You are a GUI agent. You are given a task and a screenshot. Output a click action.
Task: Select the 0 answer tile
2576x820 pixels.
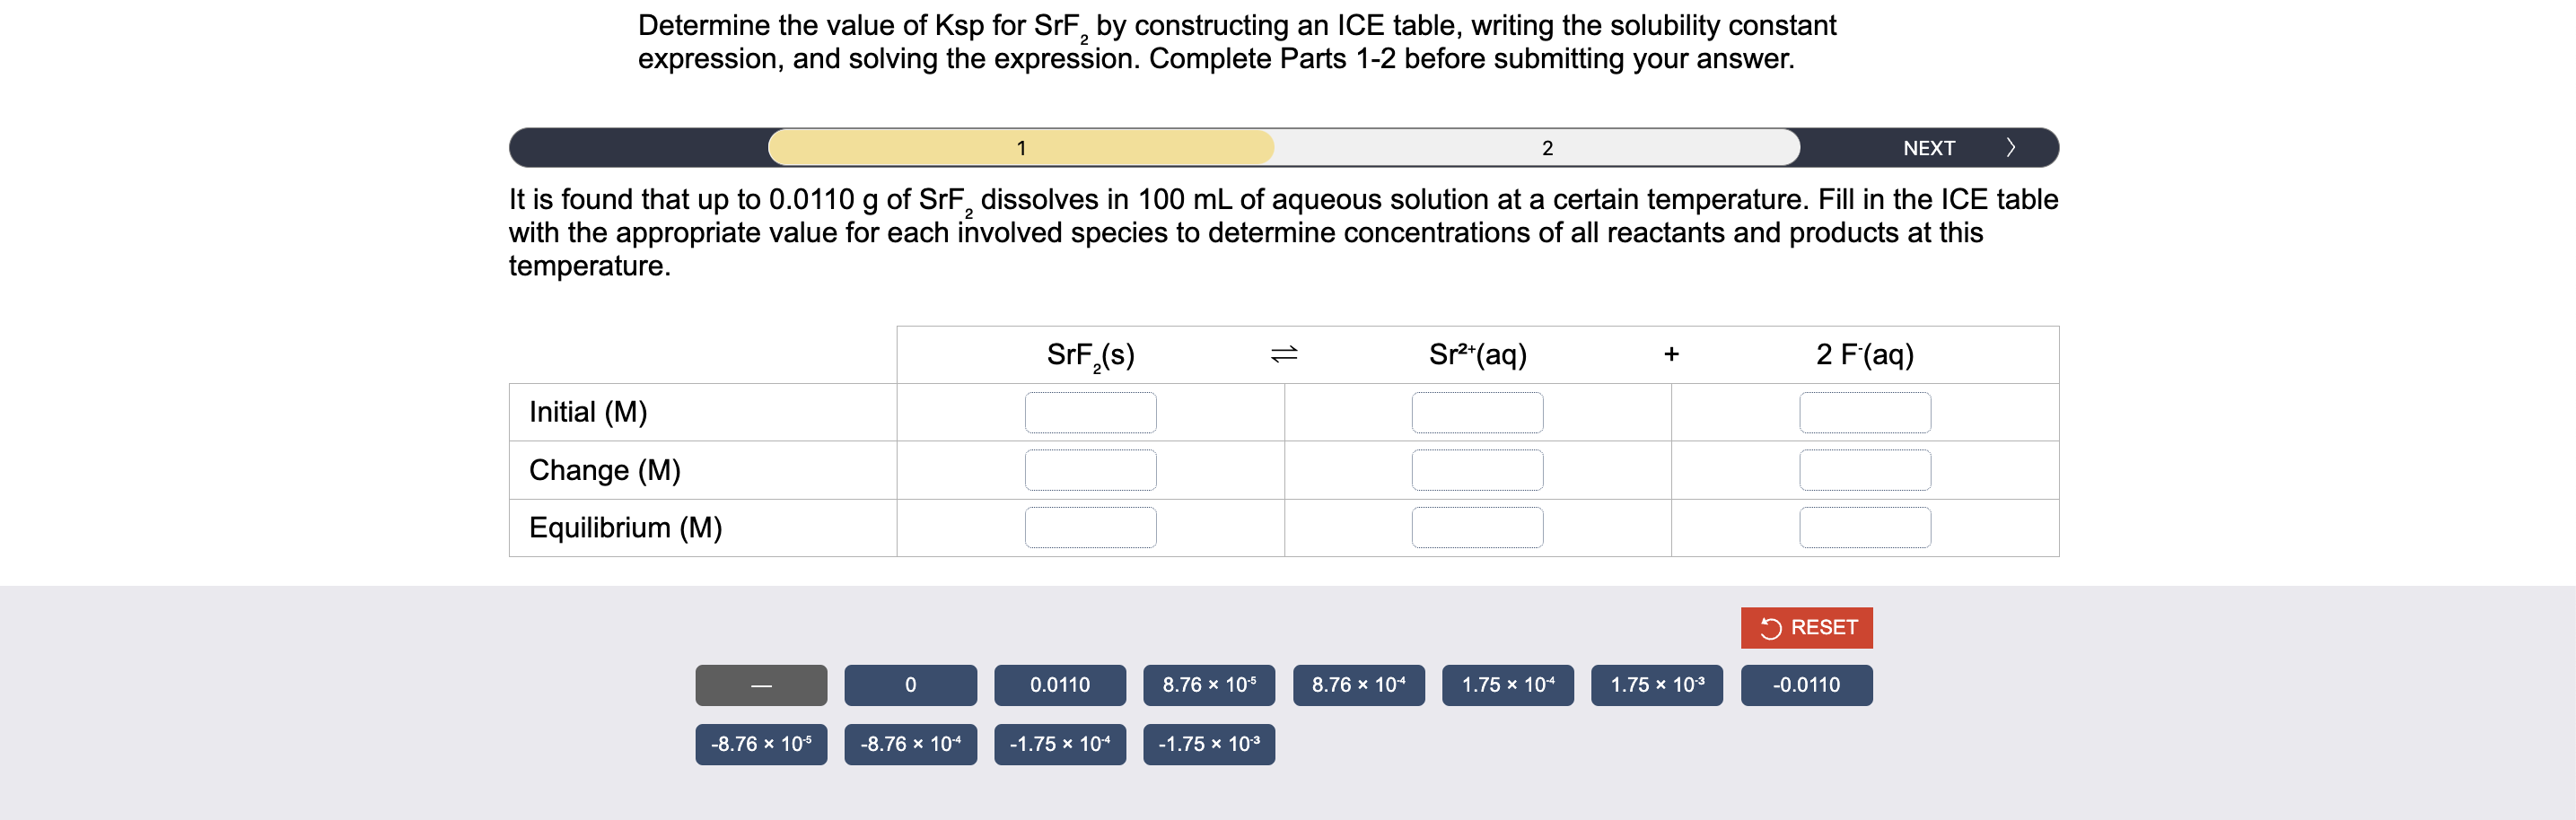pos(910,684)
